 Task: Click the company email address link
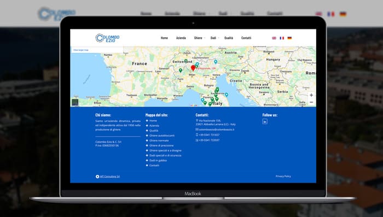(x=217, y=130)
